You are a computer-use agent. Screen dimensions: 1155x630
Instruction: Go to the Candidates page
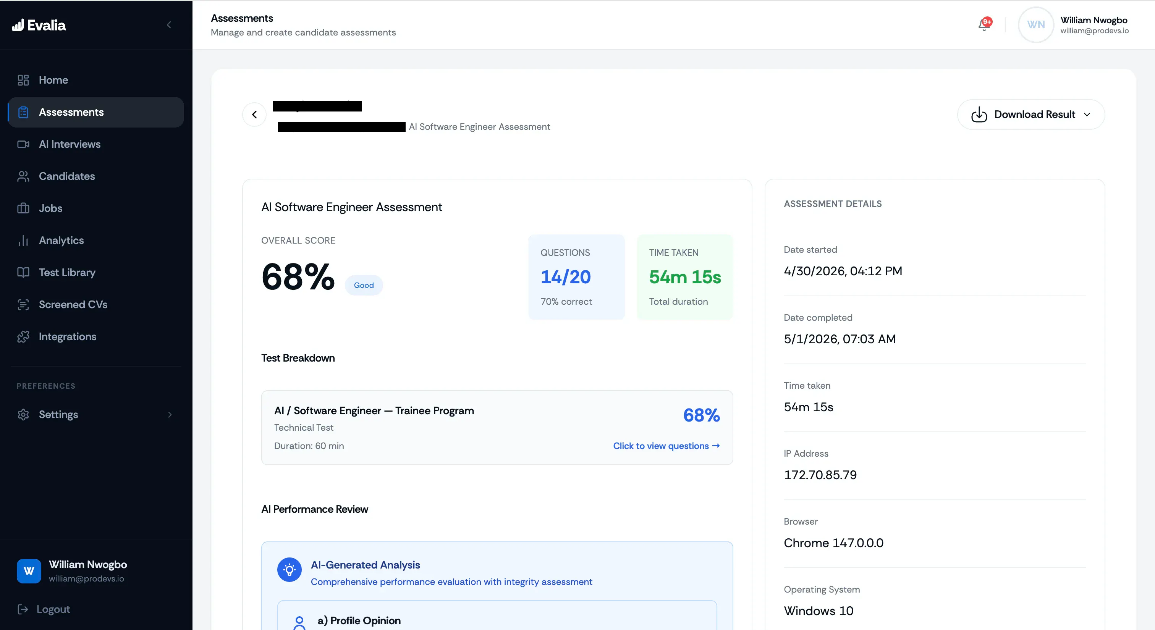pos(96,176)
